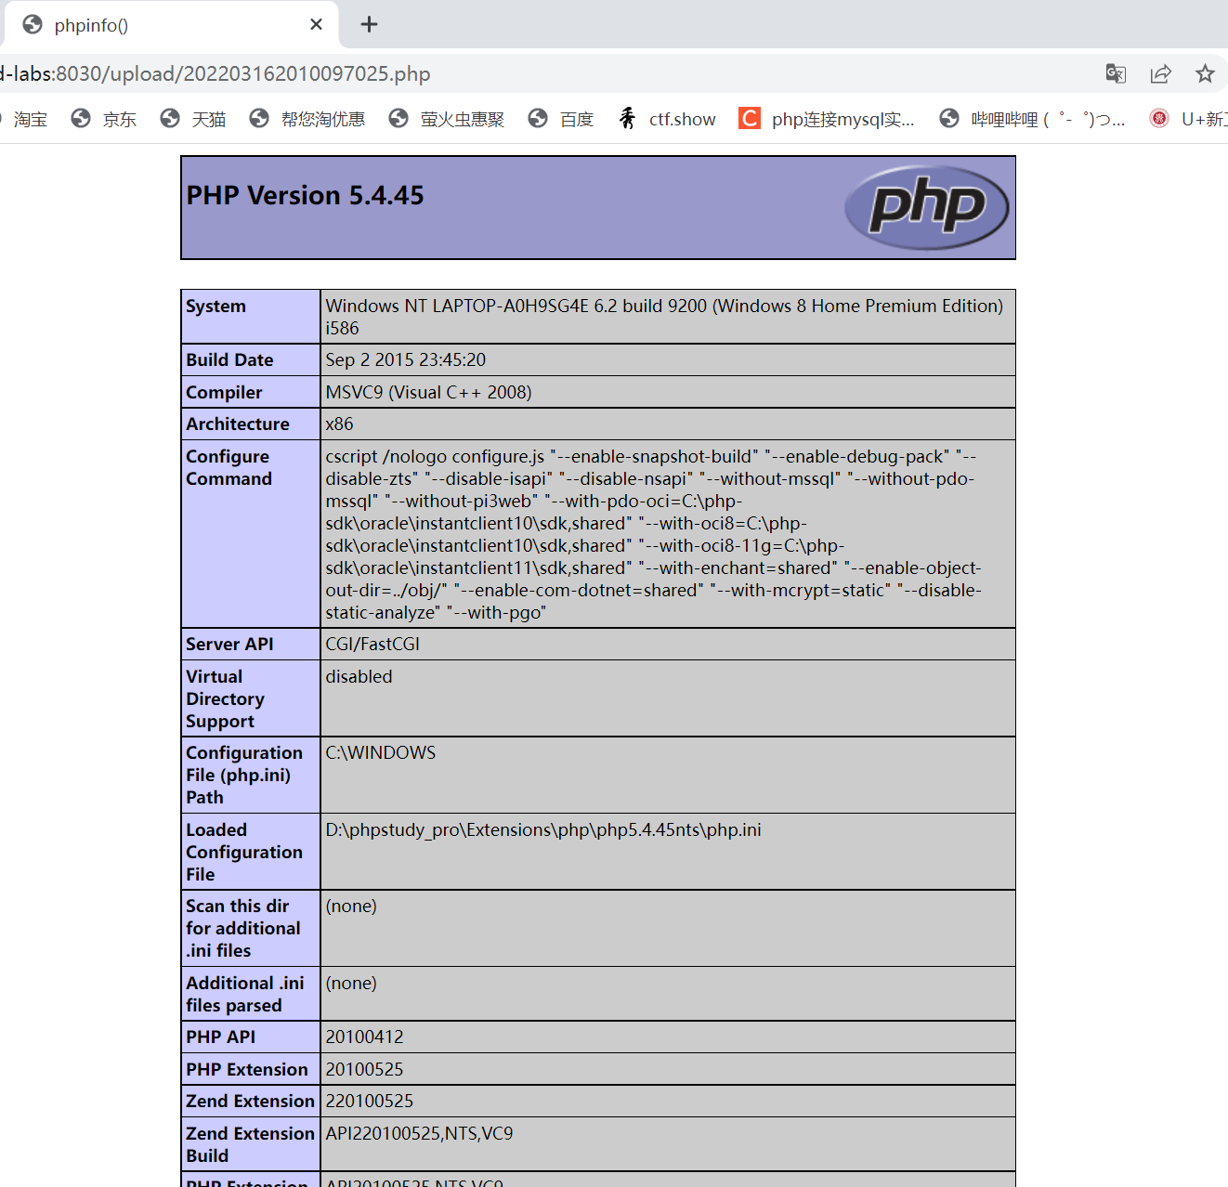This screenshot has height=1187, width=1228.
Task: Click the Additional .ini files parsed label
Action: click(245, 994)
